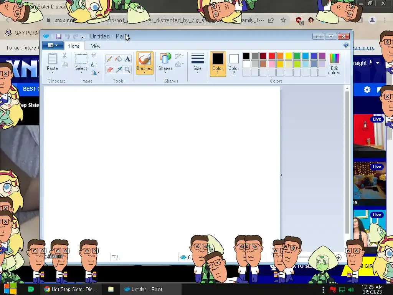This screenshot has height=295, width=393.
Task: Click the network tray icon
Action: 342,290
